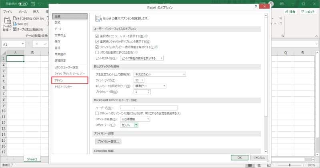Click the help question mark in dialog title
This screenshot has width=320, height=168.
coord(256,6)
